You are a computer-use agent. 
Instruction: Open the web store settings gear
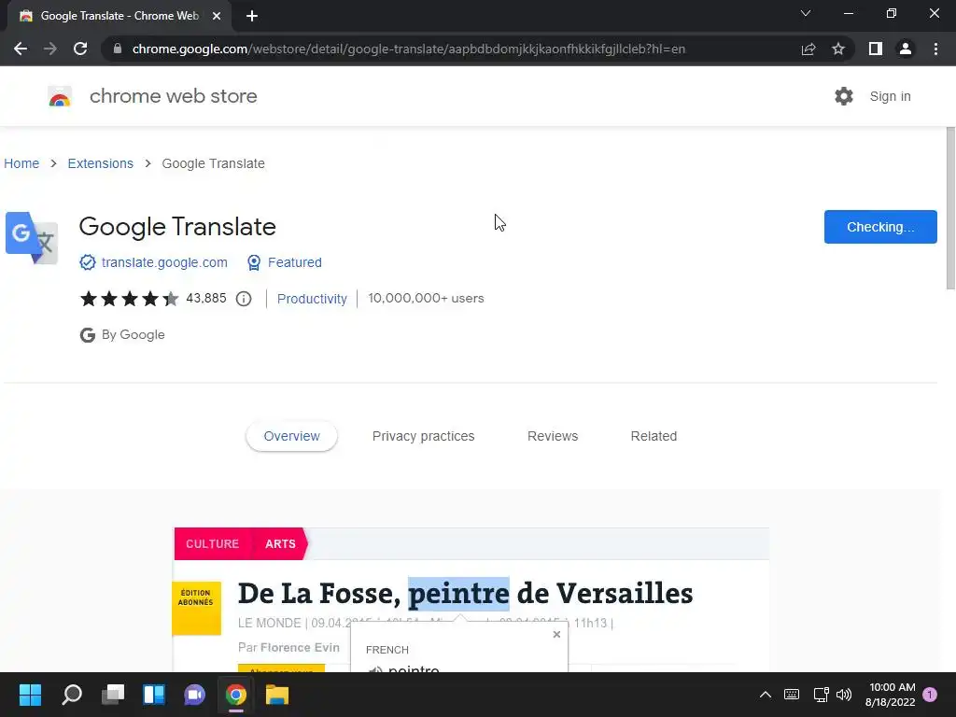tap(844, 96)
